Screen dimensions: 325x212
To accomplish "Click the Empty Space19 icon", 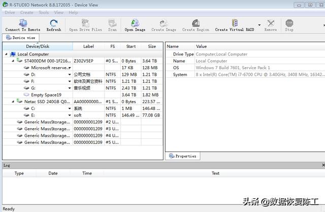I will pyautogui.click(x=26, y=95).
